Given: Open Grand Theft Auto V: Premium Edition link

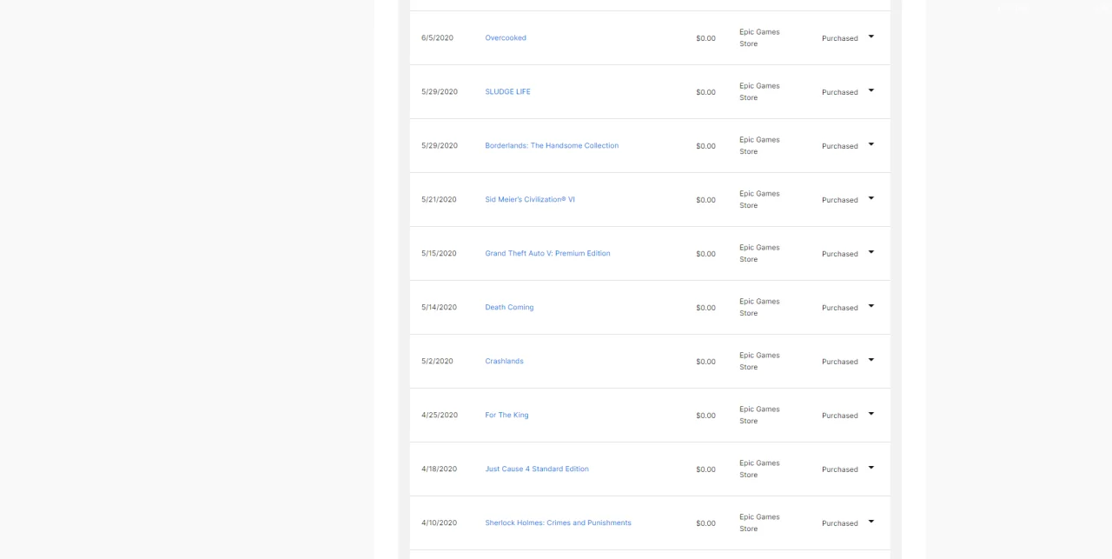Looking at the screenshot, I should pos(547,254).
